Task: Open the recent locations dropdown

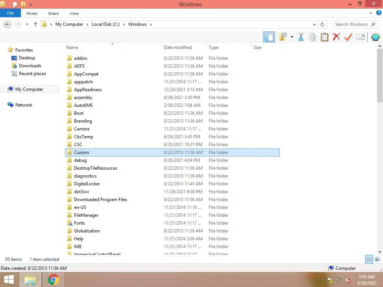Action: 27,24
